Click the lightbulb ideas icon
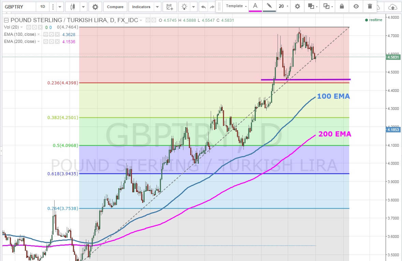 184,7
